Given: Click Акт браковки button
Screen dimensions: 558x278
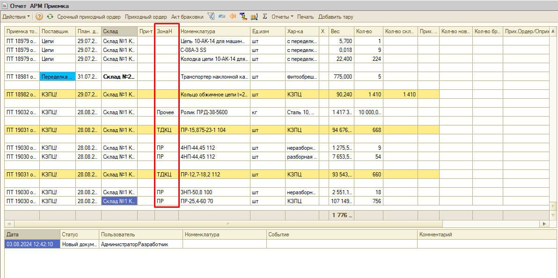Looking at the screenshot, I should [x=187, y=17].
